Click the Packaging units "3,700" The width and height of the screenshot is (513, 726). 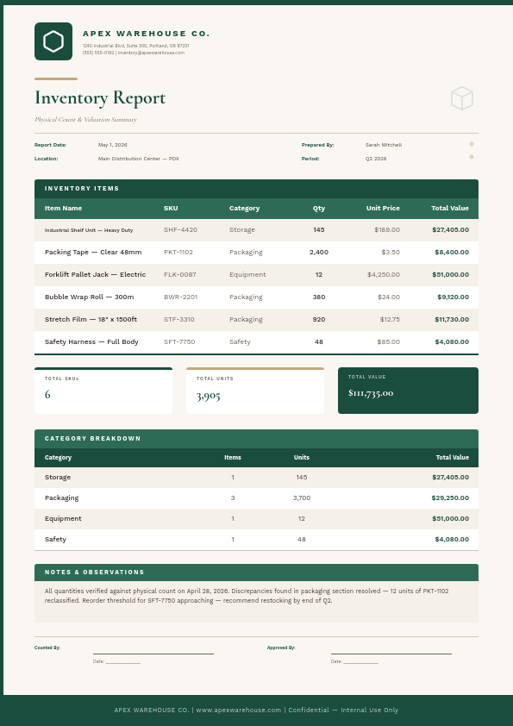(x=302, y=498)
